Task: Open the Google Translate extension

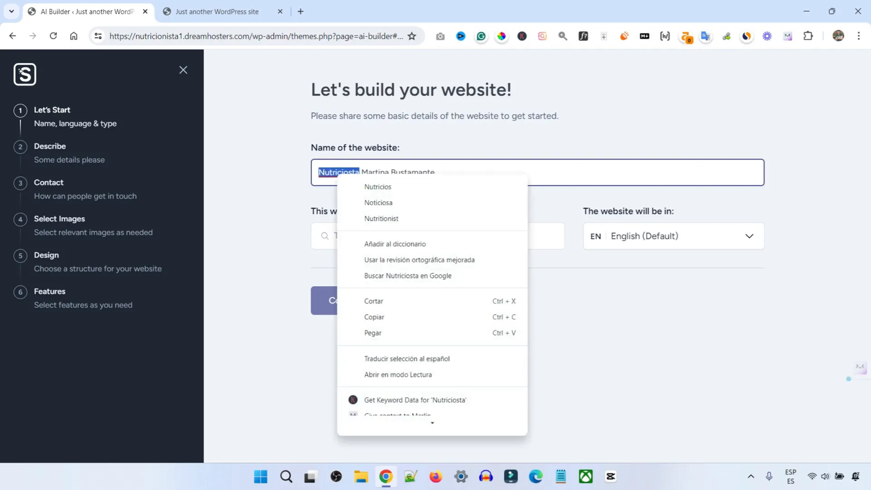Action: click(706, 36)
